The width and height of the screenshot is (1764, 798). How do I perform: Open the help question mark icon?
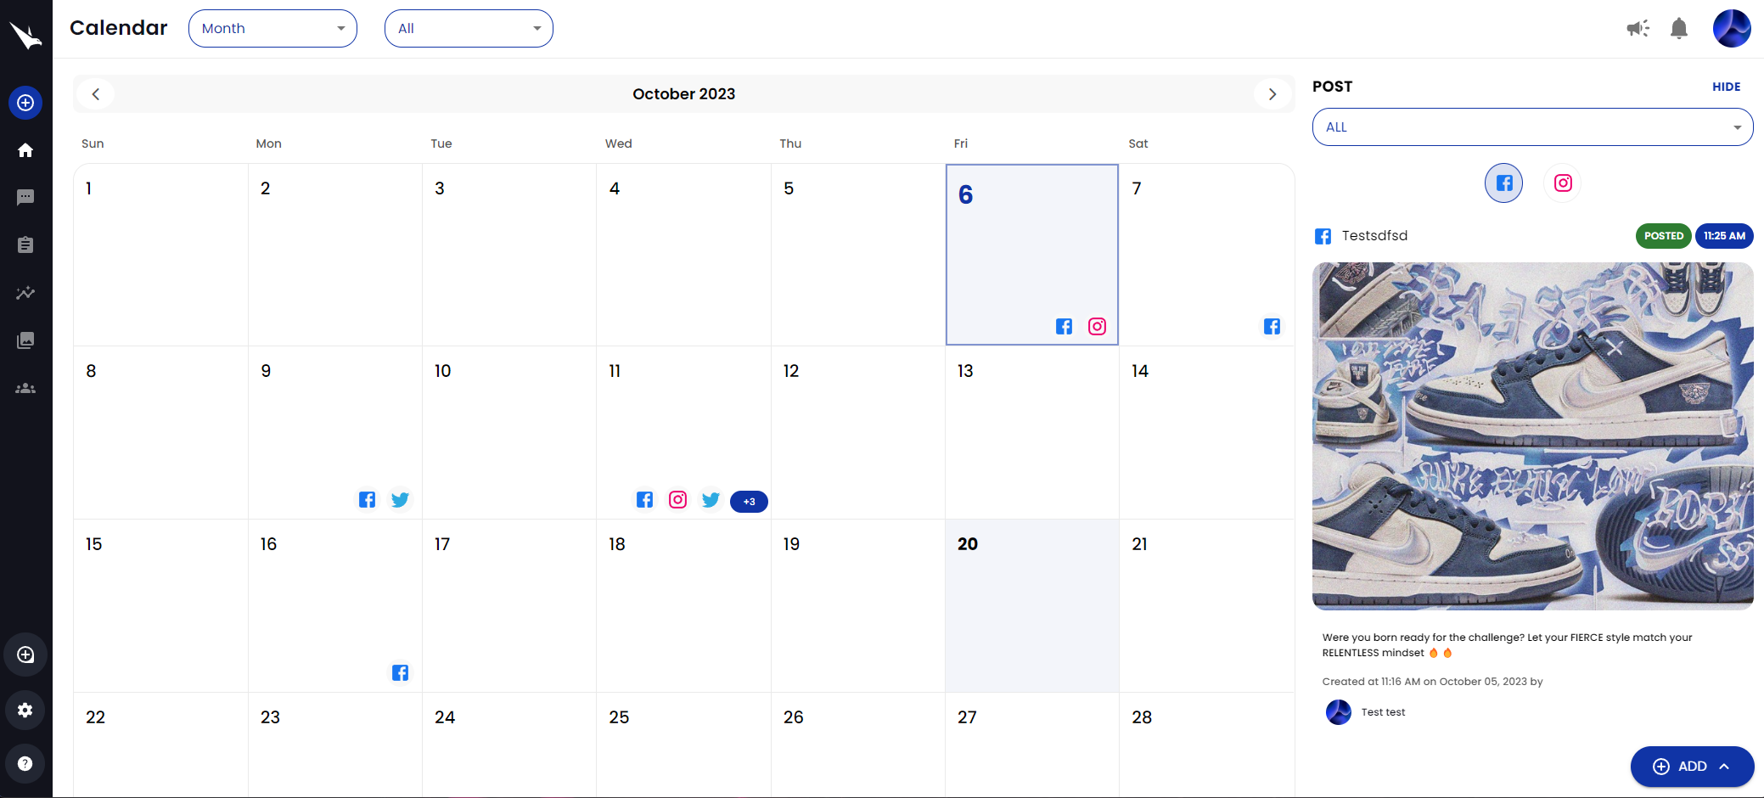coord(25,763)
